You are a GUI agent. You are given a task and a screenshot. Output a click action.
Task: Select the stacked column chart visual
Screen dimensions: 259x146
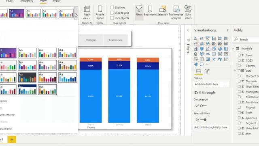202,39
